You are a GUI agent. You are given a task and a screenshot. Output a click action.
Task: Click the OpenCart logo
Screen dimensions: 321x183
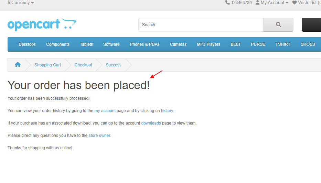(42, 24)
